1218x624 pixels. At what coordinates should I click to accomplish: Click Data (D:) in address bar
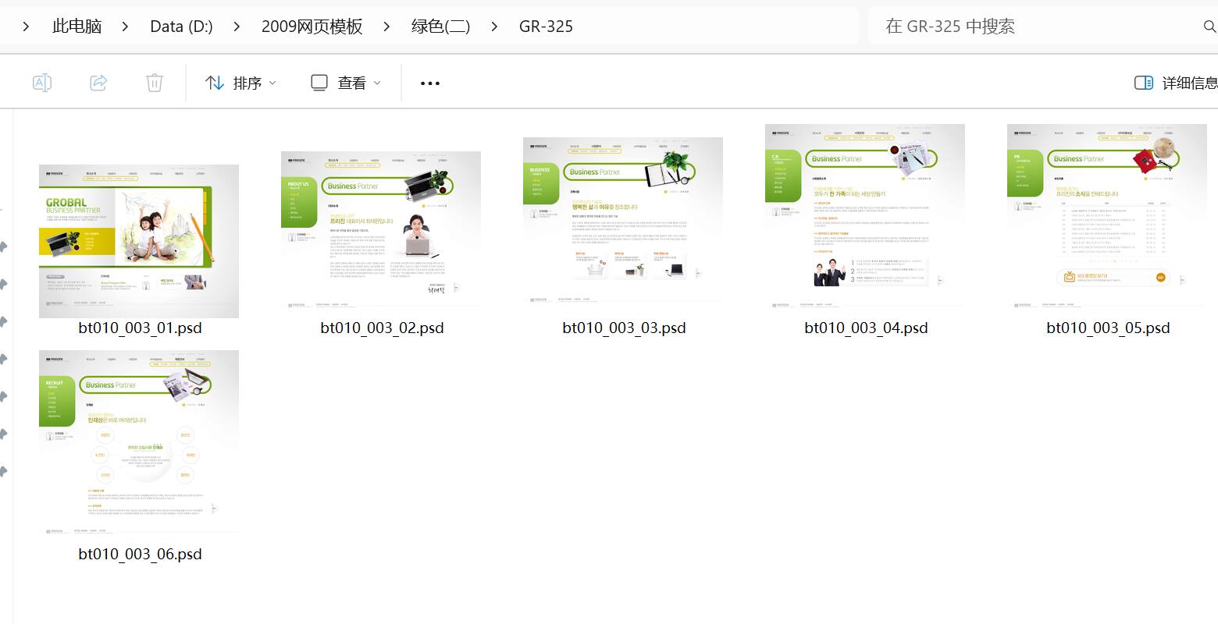(181, 27)
